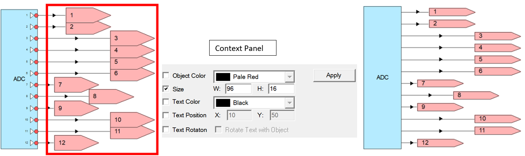Select off-page connector 1 in the red box

click(x=87, y=15)
